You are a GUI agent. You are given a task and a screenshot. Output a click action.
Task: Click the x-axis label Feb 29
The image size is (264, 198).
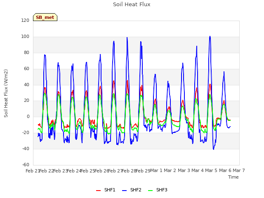click(143, 171)
